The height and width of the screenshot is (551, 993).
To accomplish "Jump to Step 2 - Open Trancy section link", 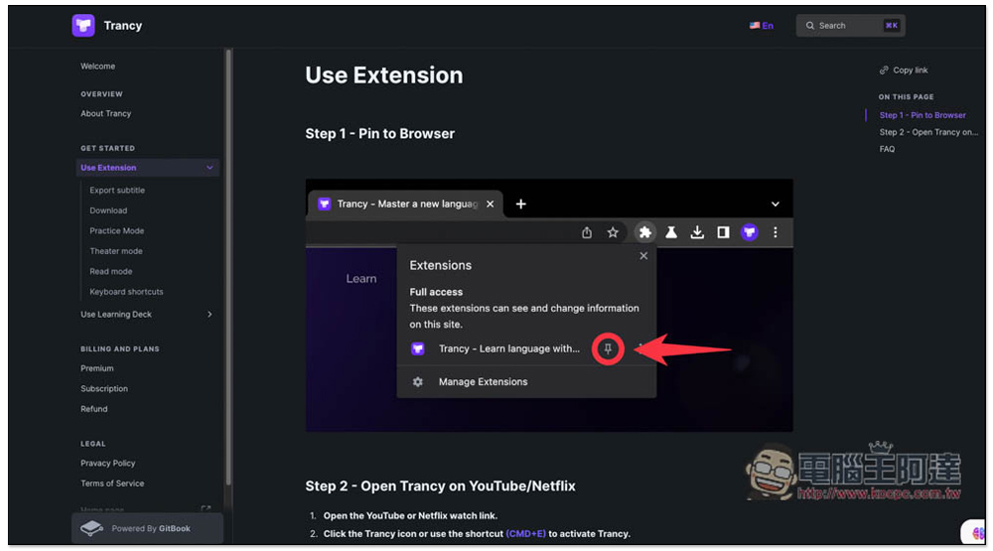I will tap(927, 132).
